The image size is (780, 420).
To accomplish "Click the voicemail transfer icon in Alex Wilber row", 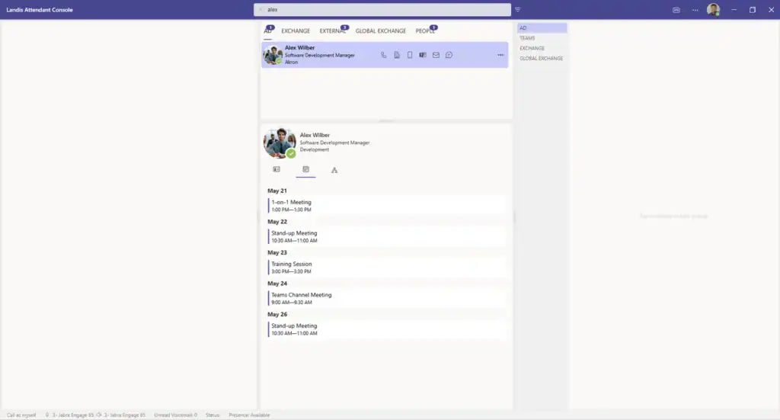I will tap(396, 55).
